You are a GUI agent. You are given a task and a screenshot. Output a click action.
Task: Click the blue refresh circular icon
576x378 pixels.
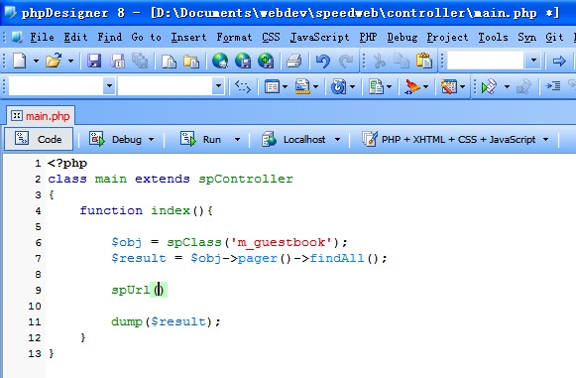338,86
